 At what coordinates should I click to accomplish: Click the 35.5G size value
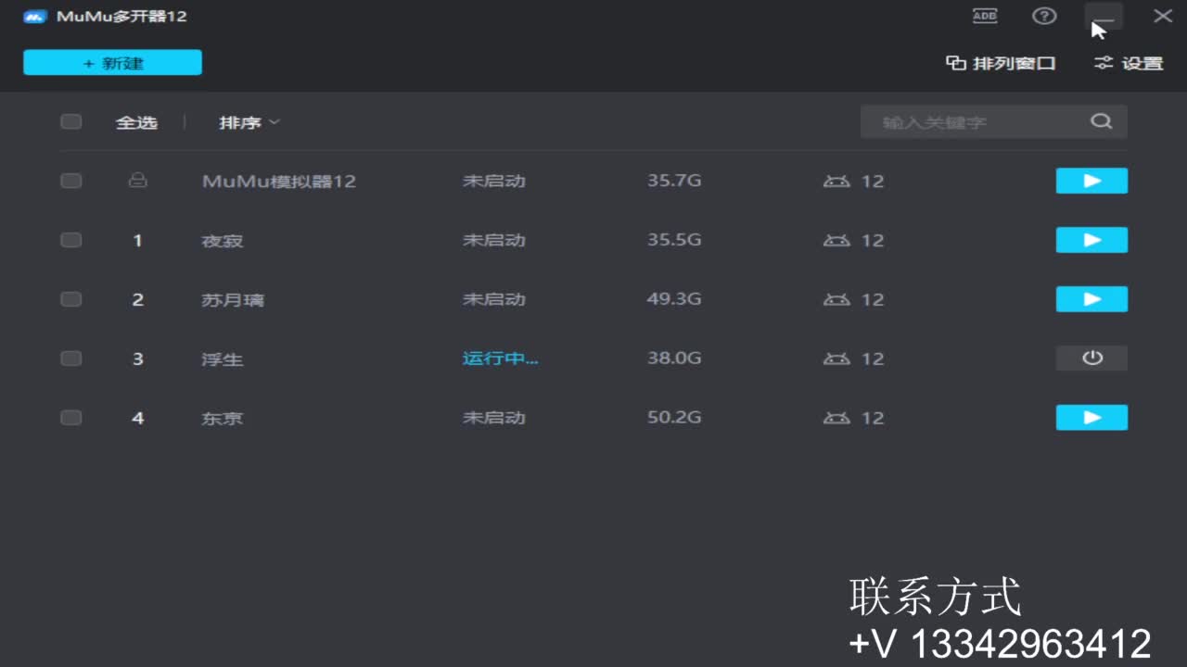(x=674, y=240)
